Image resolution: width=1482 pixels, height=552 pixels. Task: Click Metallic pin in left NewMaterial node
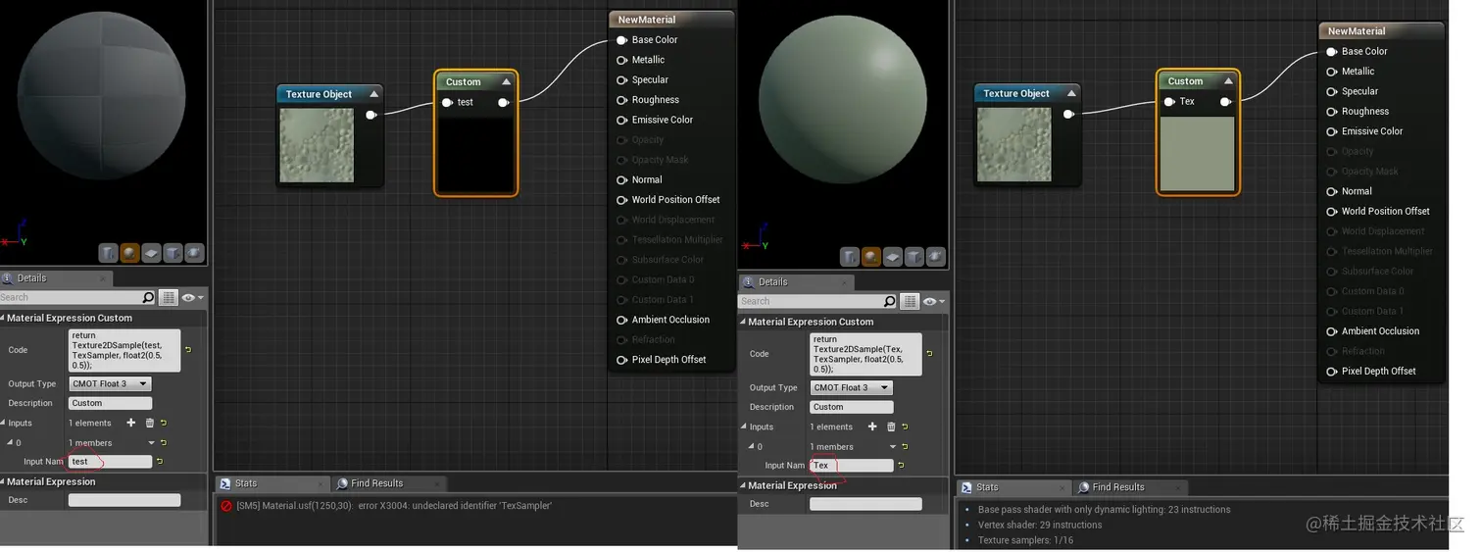(621, 60)
